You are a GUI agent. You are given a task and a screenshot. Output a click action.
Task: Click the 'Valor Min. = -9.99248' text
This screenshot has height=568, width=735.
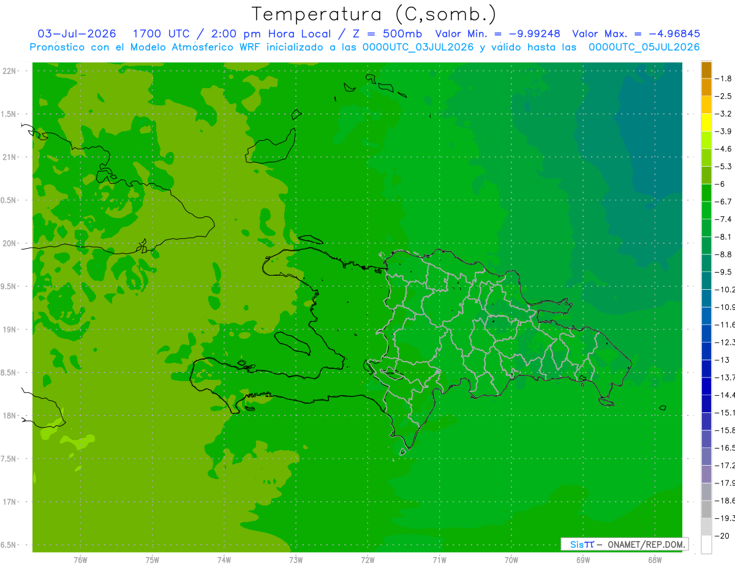click(x=498, y=34)
